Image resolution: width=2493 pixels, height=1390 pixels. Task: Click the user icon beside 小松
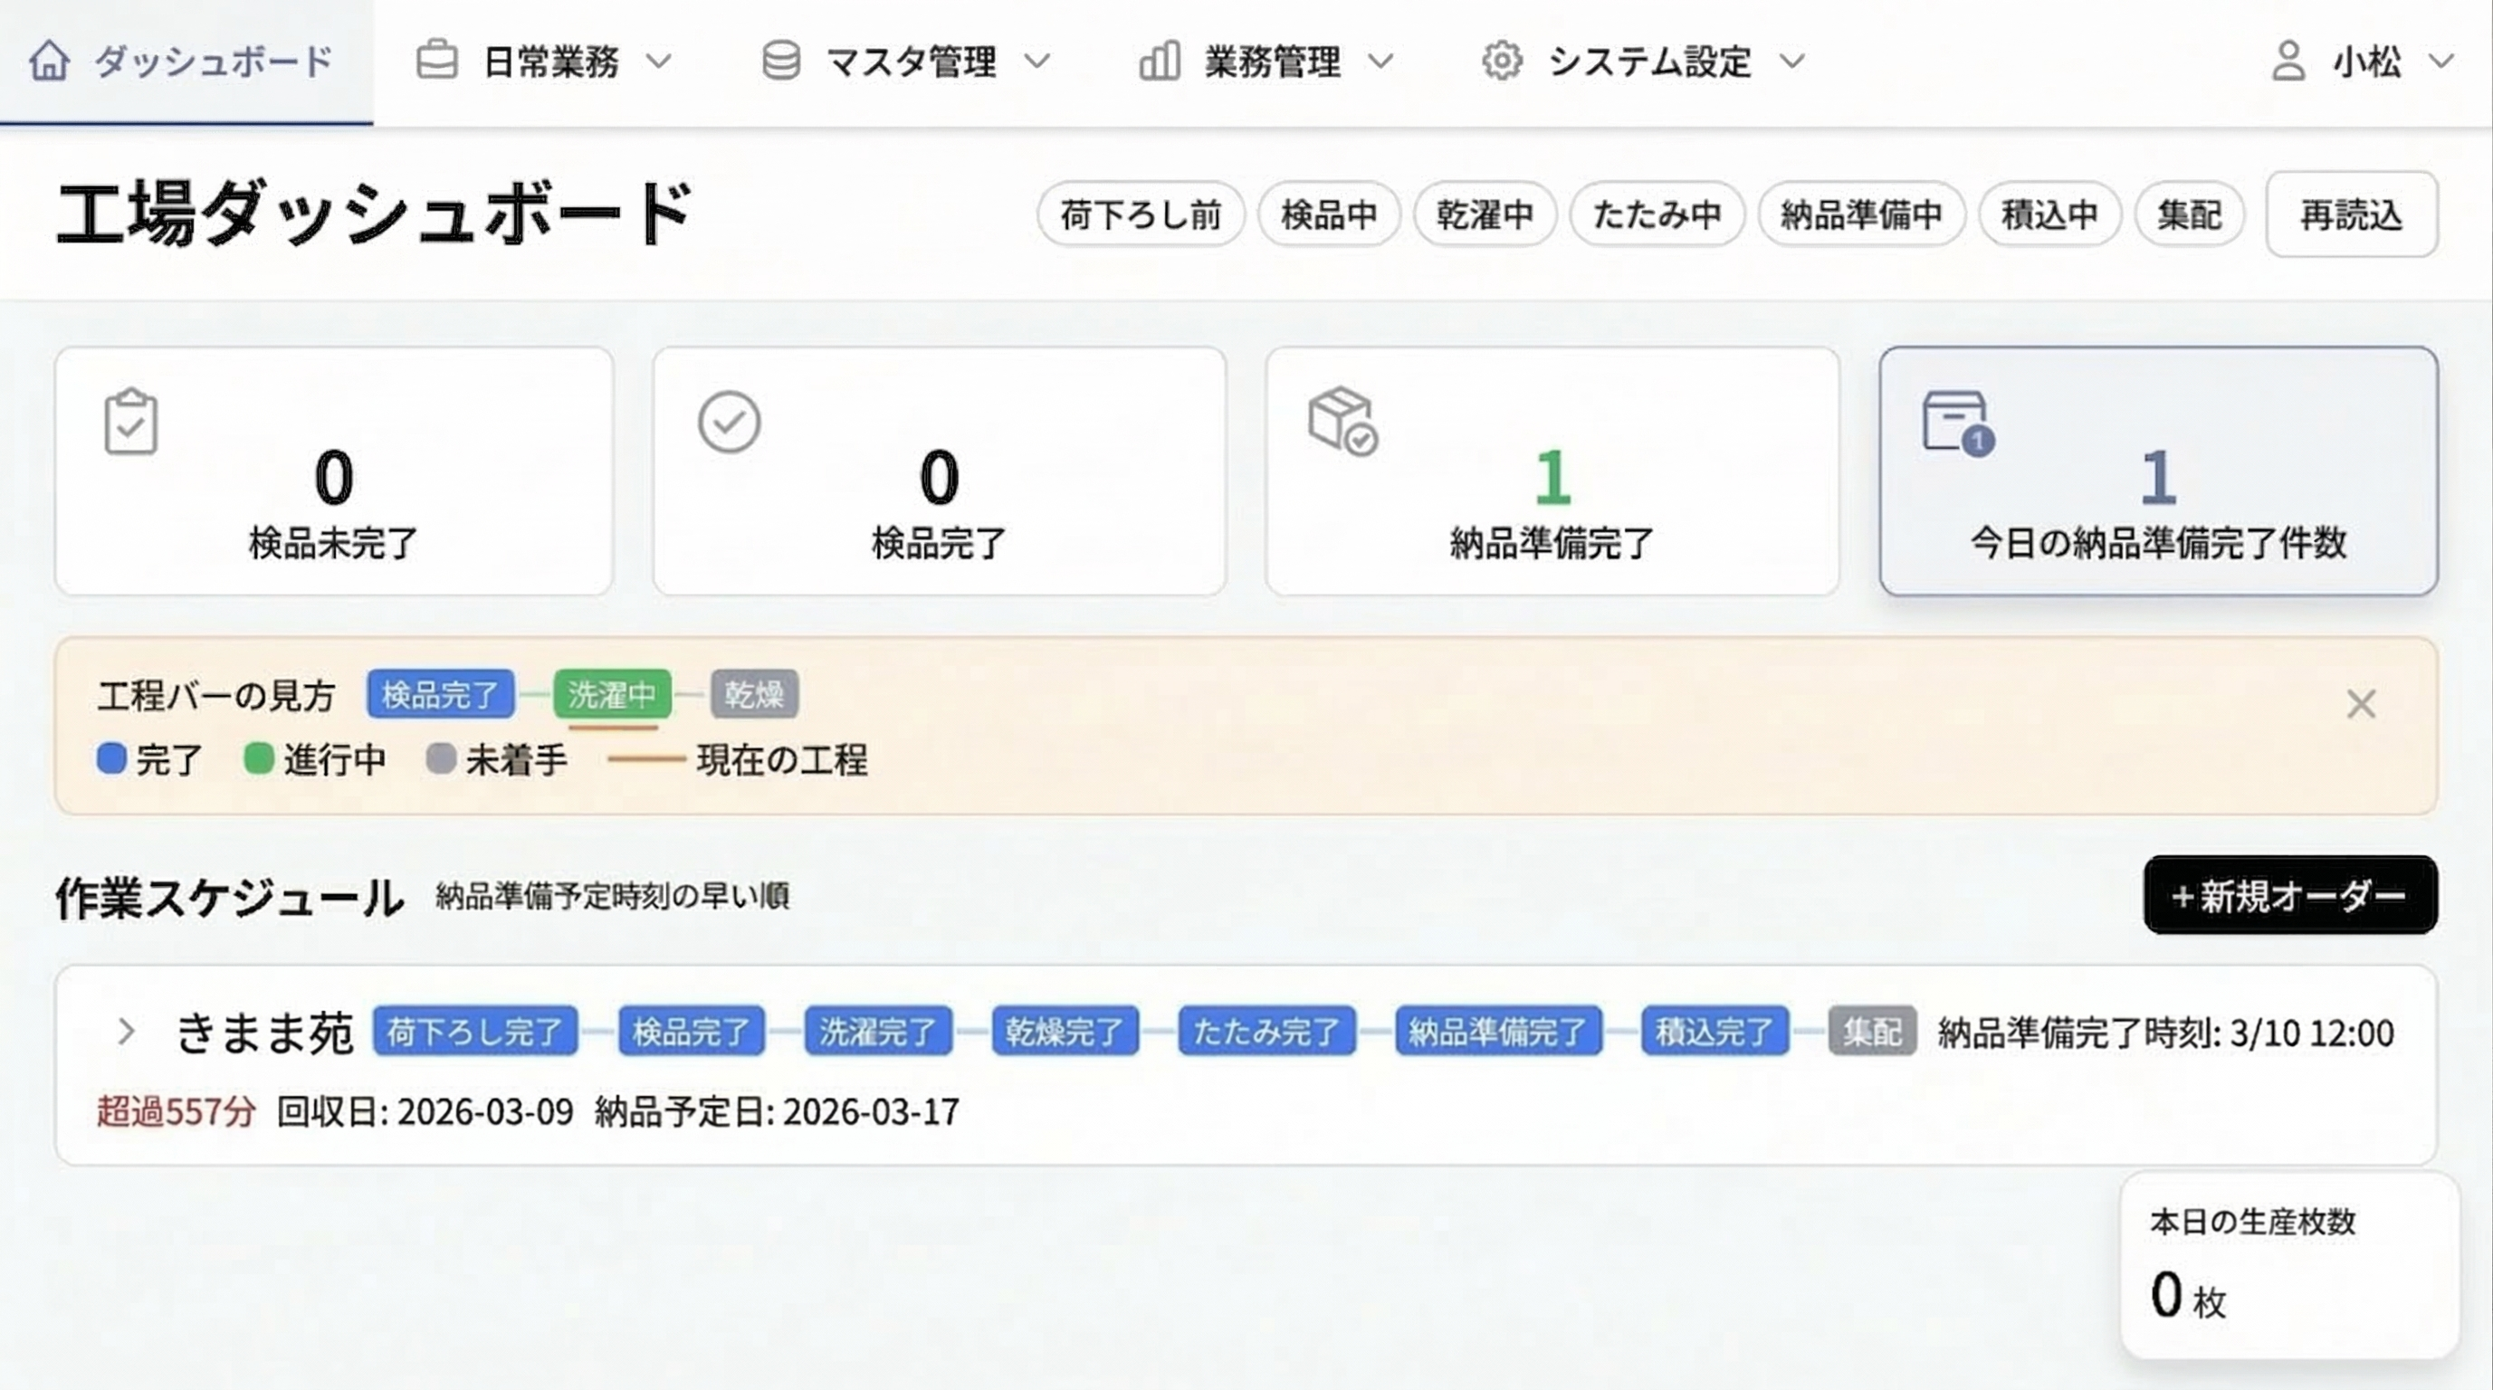tap(2288, 61)
